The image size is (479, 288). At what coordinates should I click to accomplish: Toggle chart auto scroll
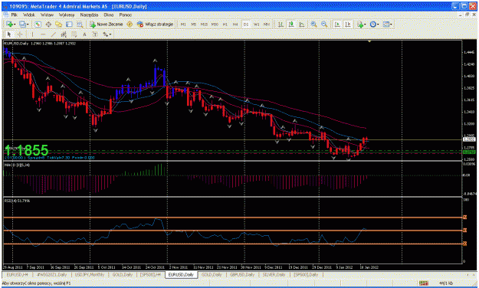[x=337, y=24]
